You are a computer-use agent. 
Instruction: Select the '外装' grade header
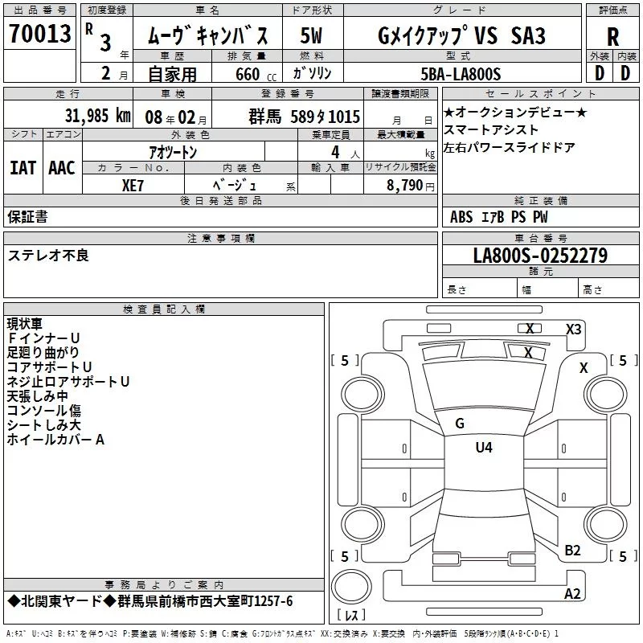click(x=599, y=56)
